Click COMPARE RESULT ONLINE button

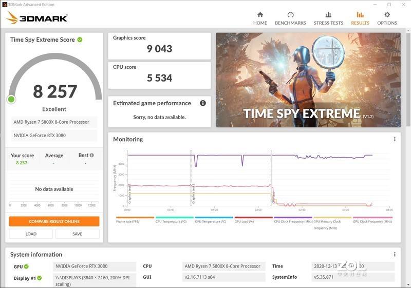[x=54, y=221]
